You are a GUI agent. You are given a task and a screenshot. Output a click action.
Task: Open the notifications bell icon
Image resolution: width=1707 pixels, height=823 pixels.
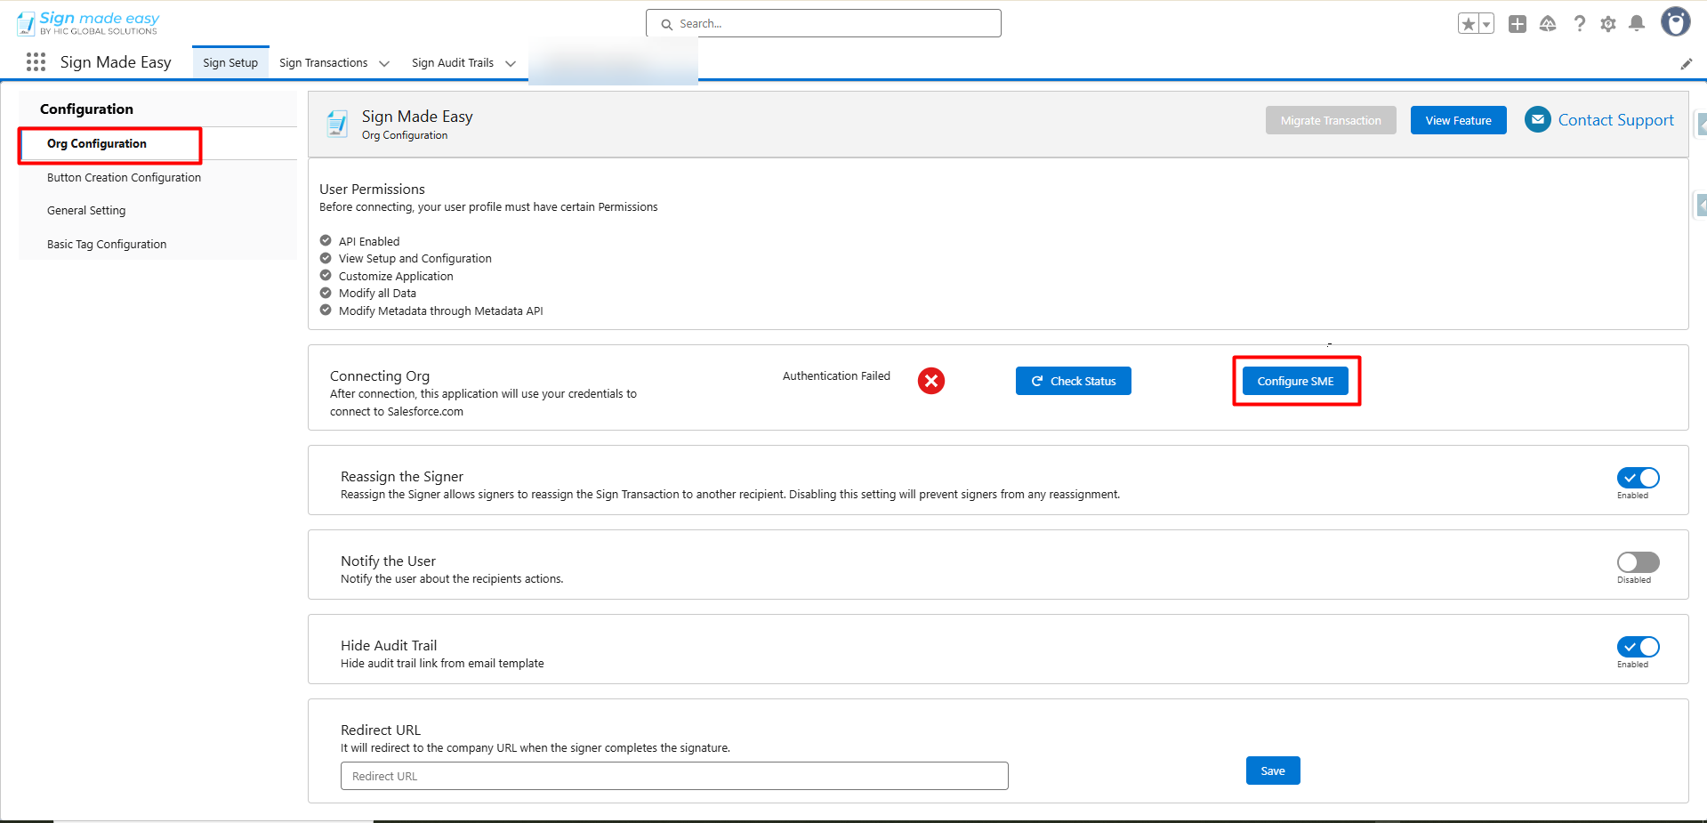click(1637, 24)
